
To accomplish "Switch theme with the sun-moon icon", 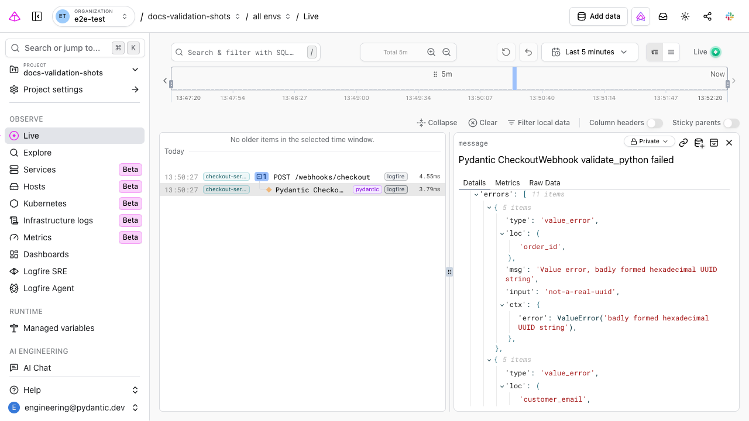I will (x=685, y=16).
